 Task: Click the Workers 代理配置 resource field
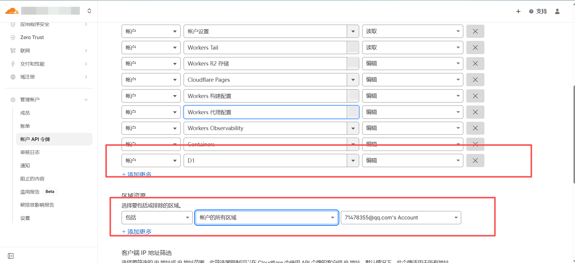click(x=265, y=112)
